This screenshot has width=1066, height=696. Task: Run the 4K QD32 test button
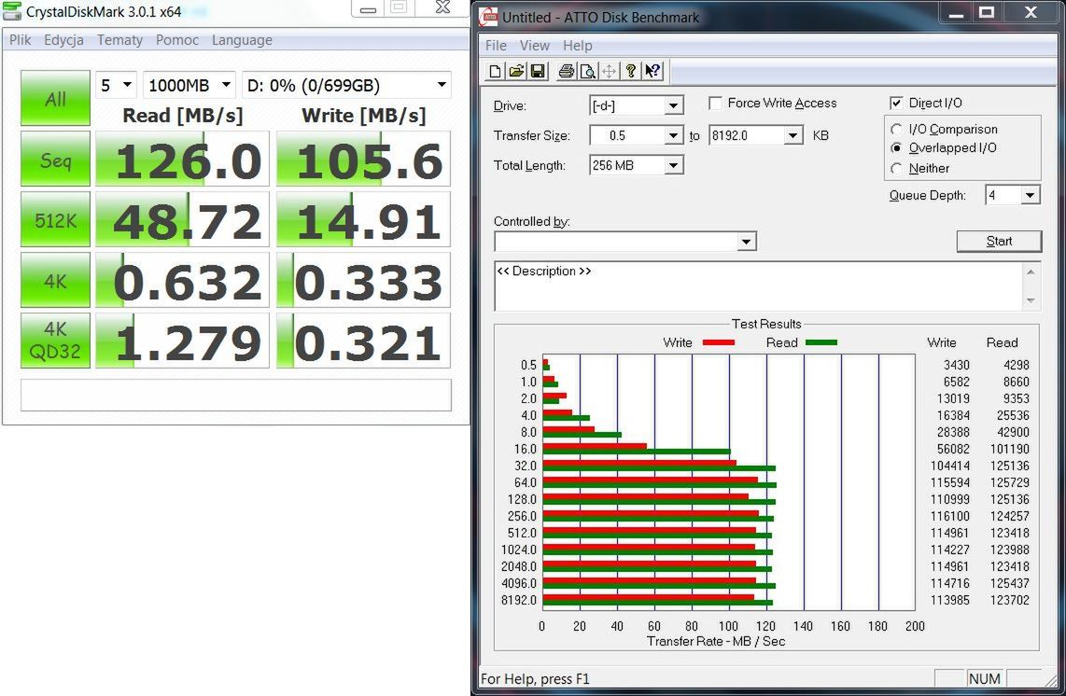coord(55,341)
